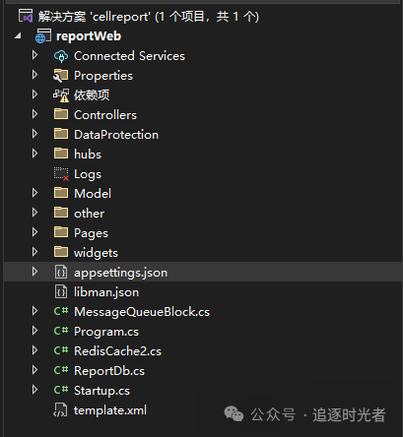This screenshot has height=437, width=403.
Task: Click the solution icon next to 'cellreport'
Action: tap(26, 16)
